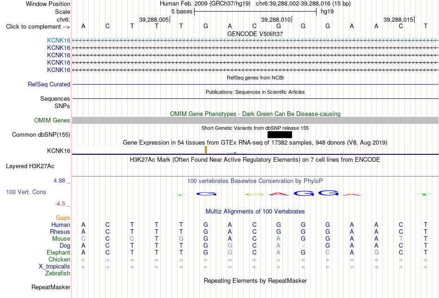The height and width of the screenshot is (298, 439).
Task: Select the Elephant species label
Action: 58,252
